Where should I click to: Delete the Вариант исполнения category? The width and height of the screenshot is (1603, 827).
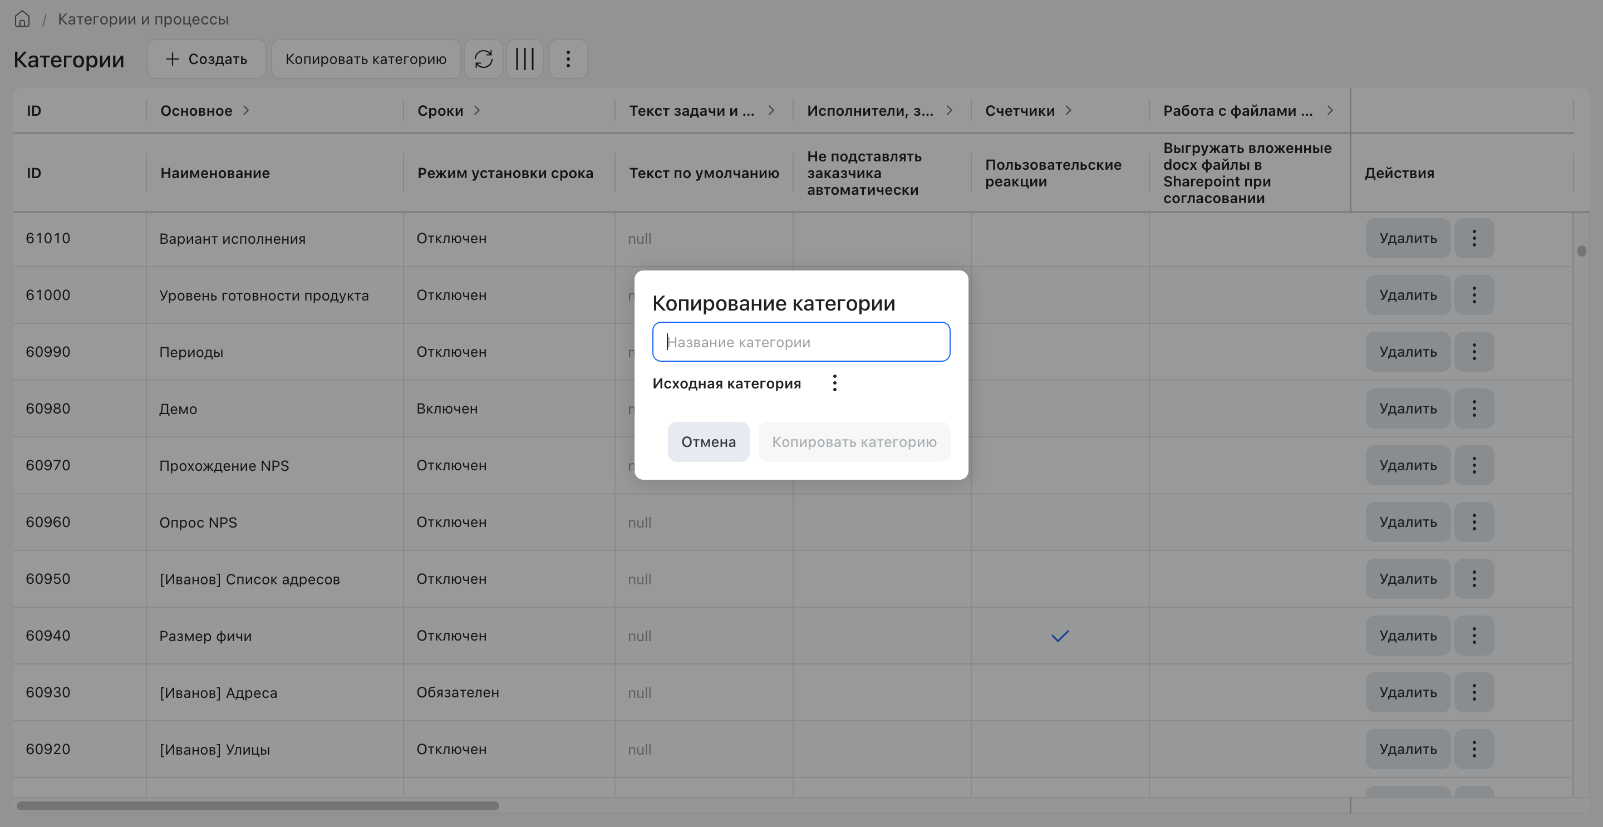tap(1408, 238)
